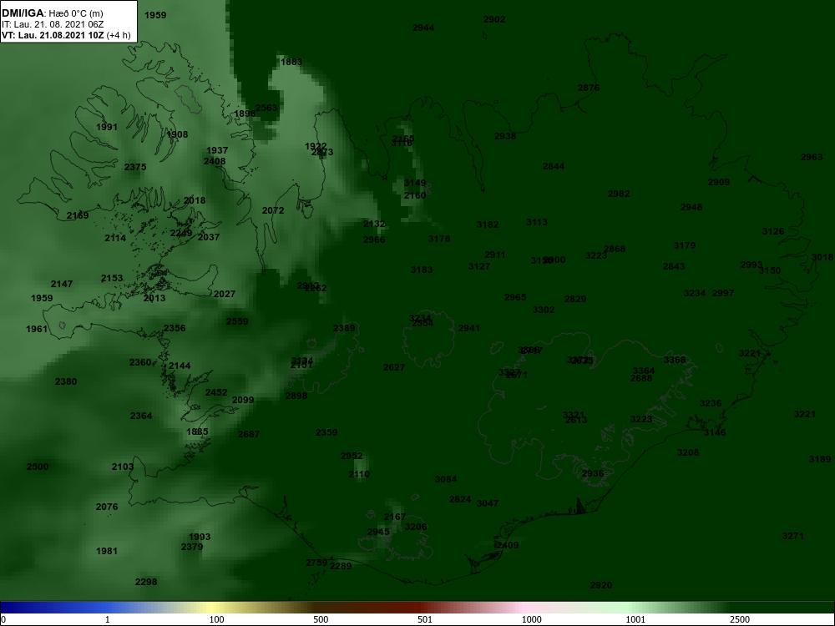Image resolution: width=835 pixels, height=626 pixels.
Task: Select the 1908 height value
Action: click(177, 134)
